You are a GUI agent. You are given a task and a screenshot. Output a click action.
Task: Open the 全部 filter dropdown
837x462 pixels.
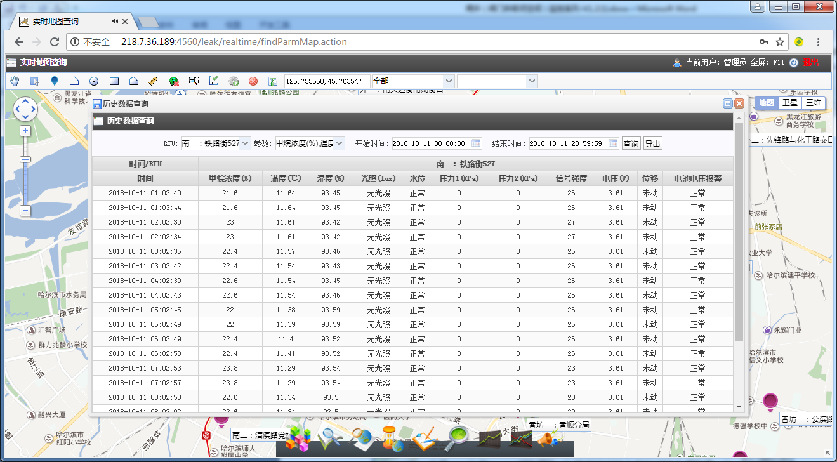point(413,81)
